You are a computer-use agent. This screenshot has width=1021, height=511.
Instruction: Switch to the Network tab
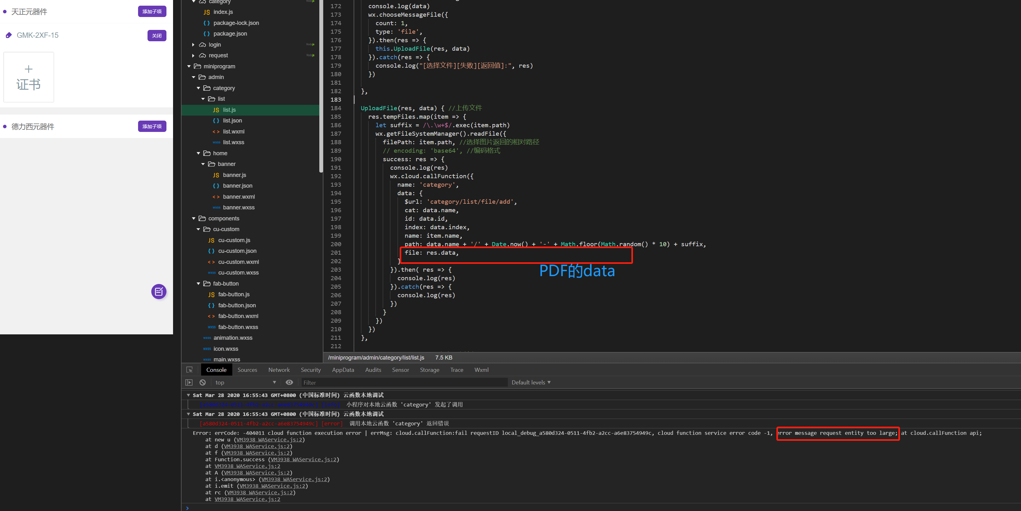pos(279,370)
